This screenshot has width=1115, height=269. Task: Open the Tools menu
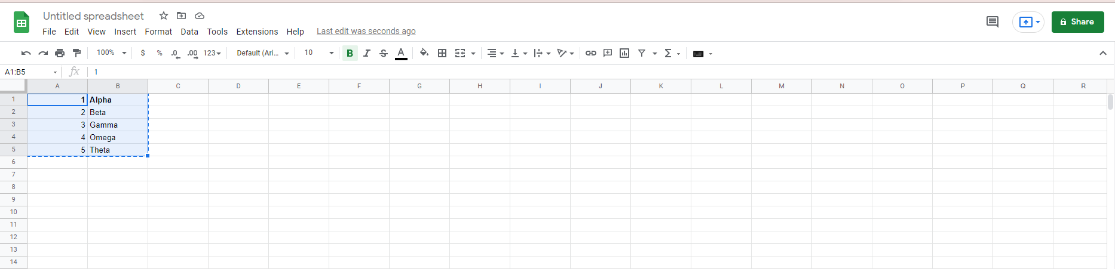(x=218, y=32)
